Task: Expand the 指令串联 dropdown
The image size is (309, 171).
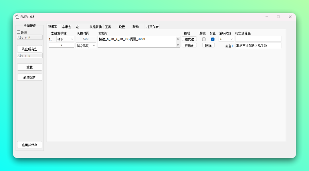Action: click(86, 45)
